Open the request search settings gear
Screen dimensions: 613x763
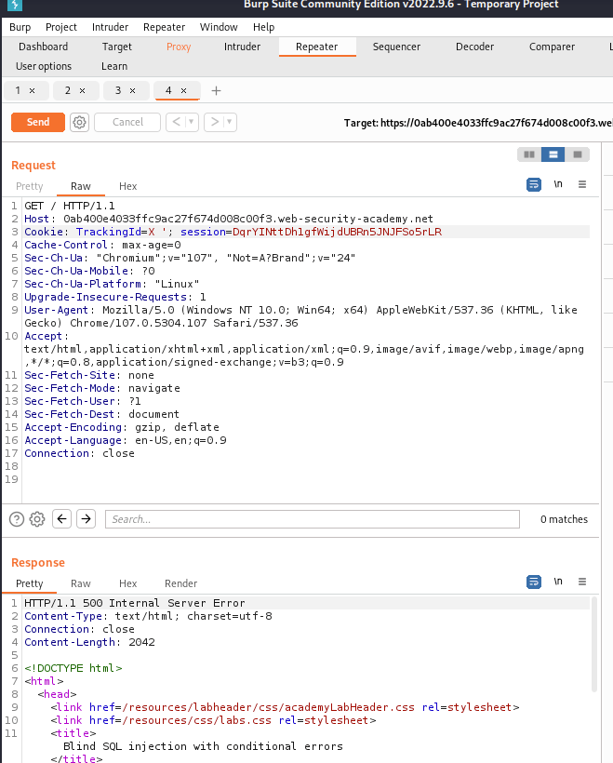[37, 519]
